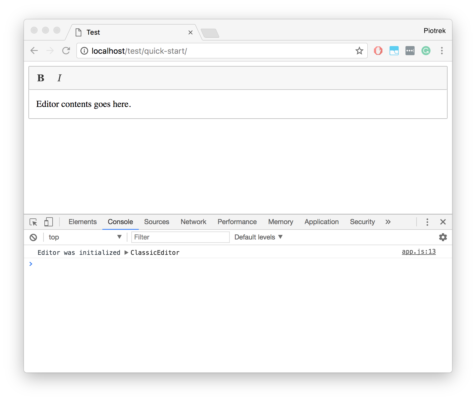Bookmark this page with the star icon
Viewport: 476px width, 401px height.
(359, 51)
